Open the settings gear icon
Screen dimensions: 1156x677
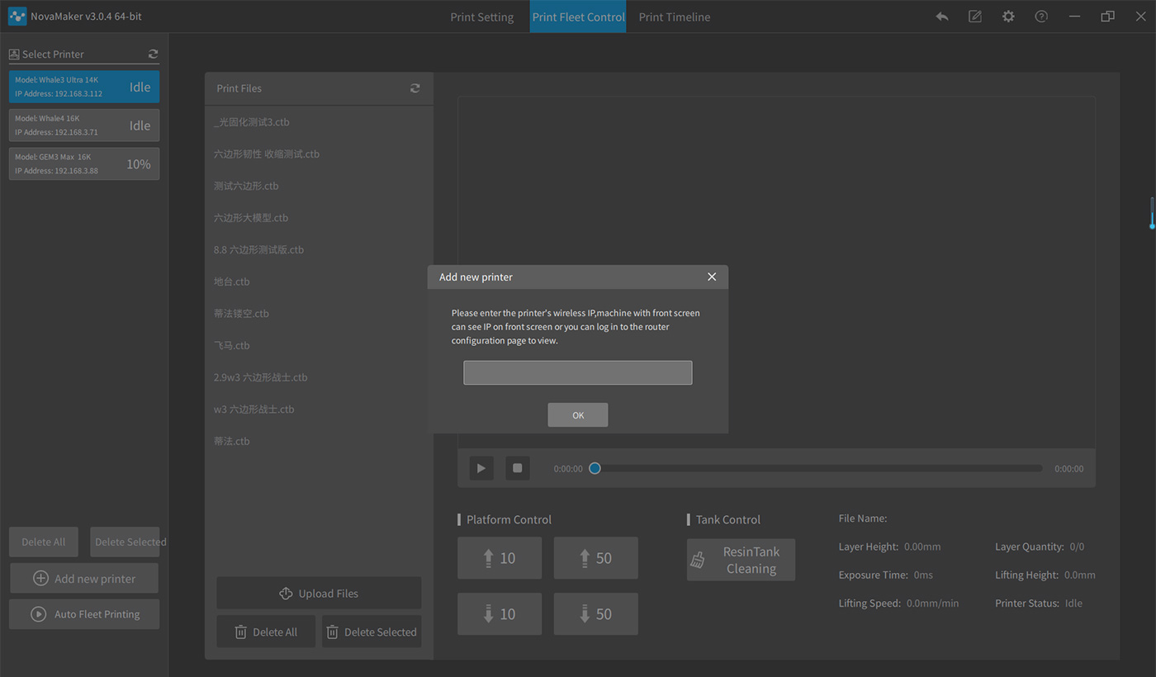[x=1008, y=17]
